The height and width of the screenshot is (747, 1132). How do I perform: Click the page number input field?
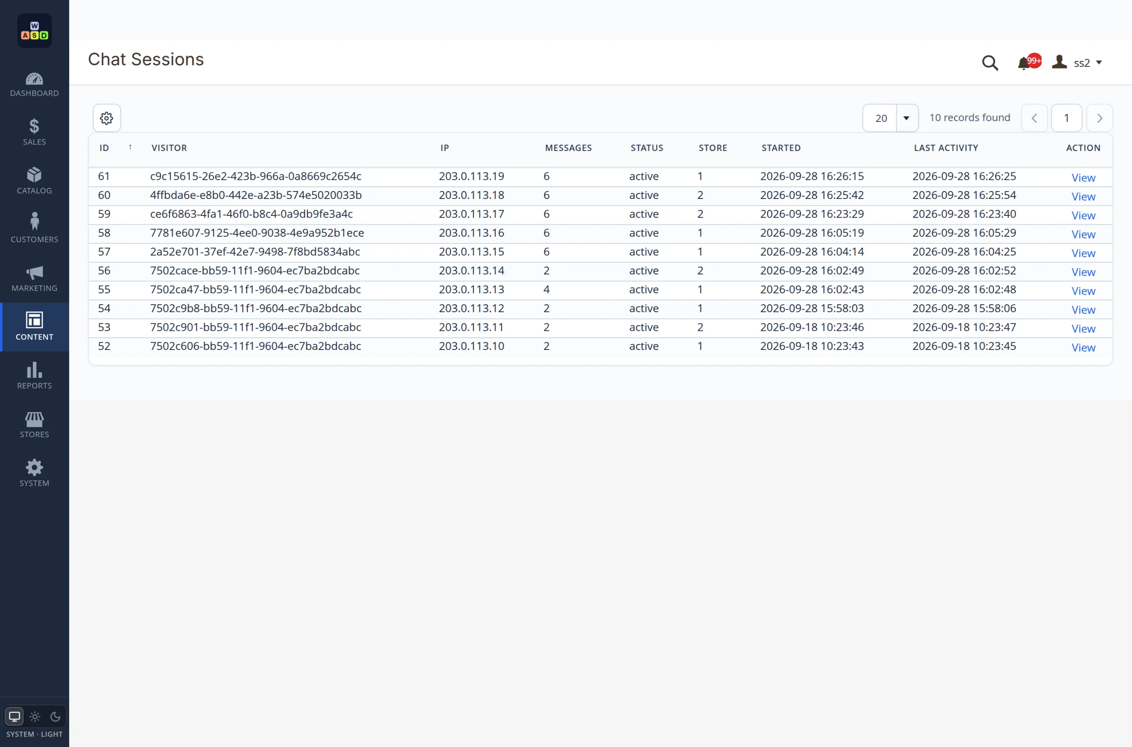[x=1067, y=118]
